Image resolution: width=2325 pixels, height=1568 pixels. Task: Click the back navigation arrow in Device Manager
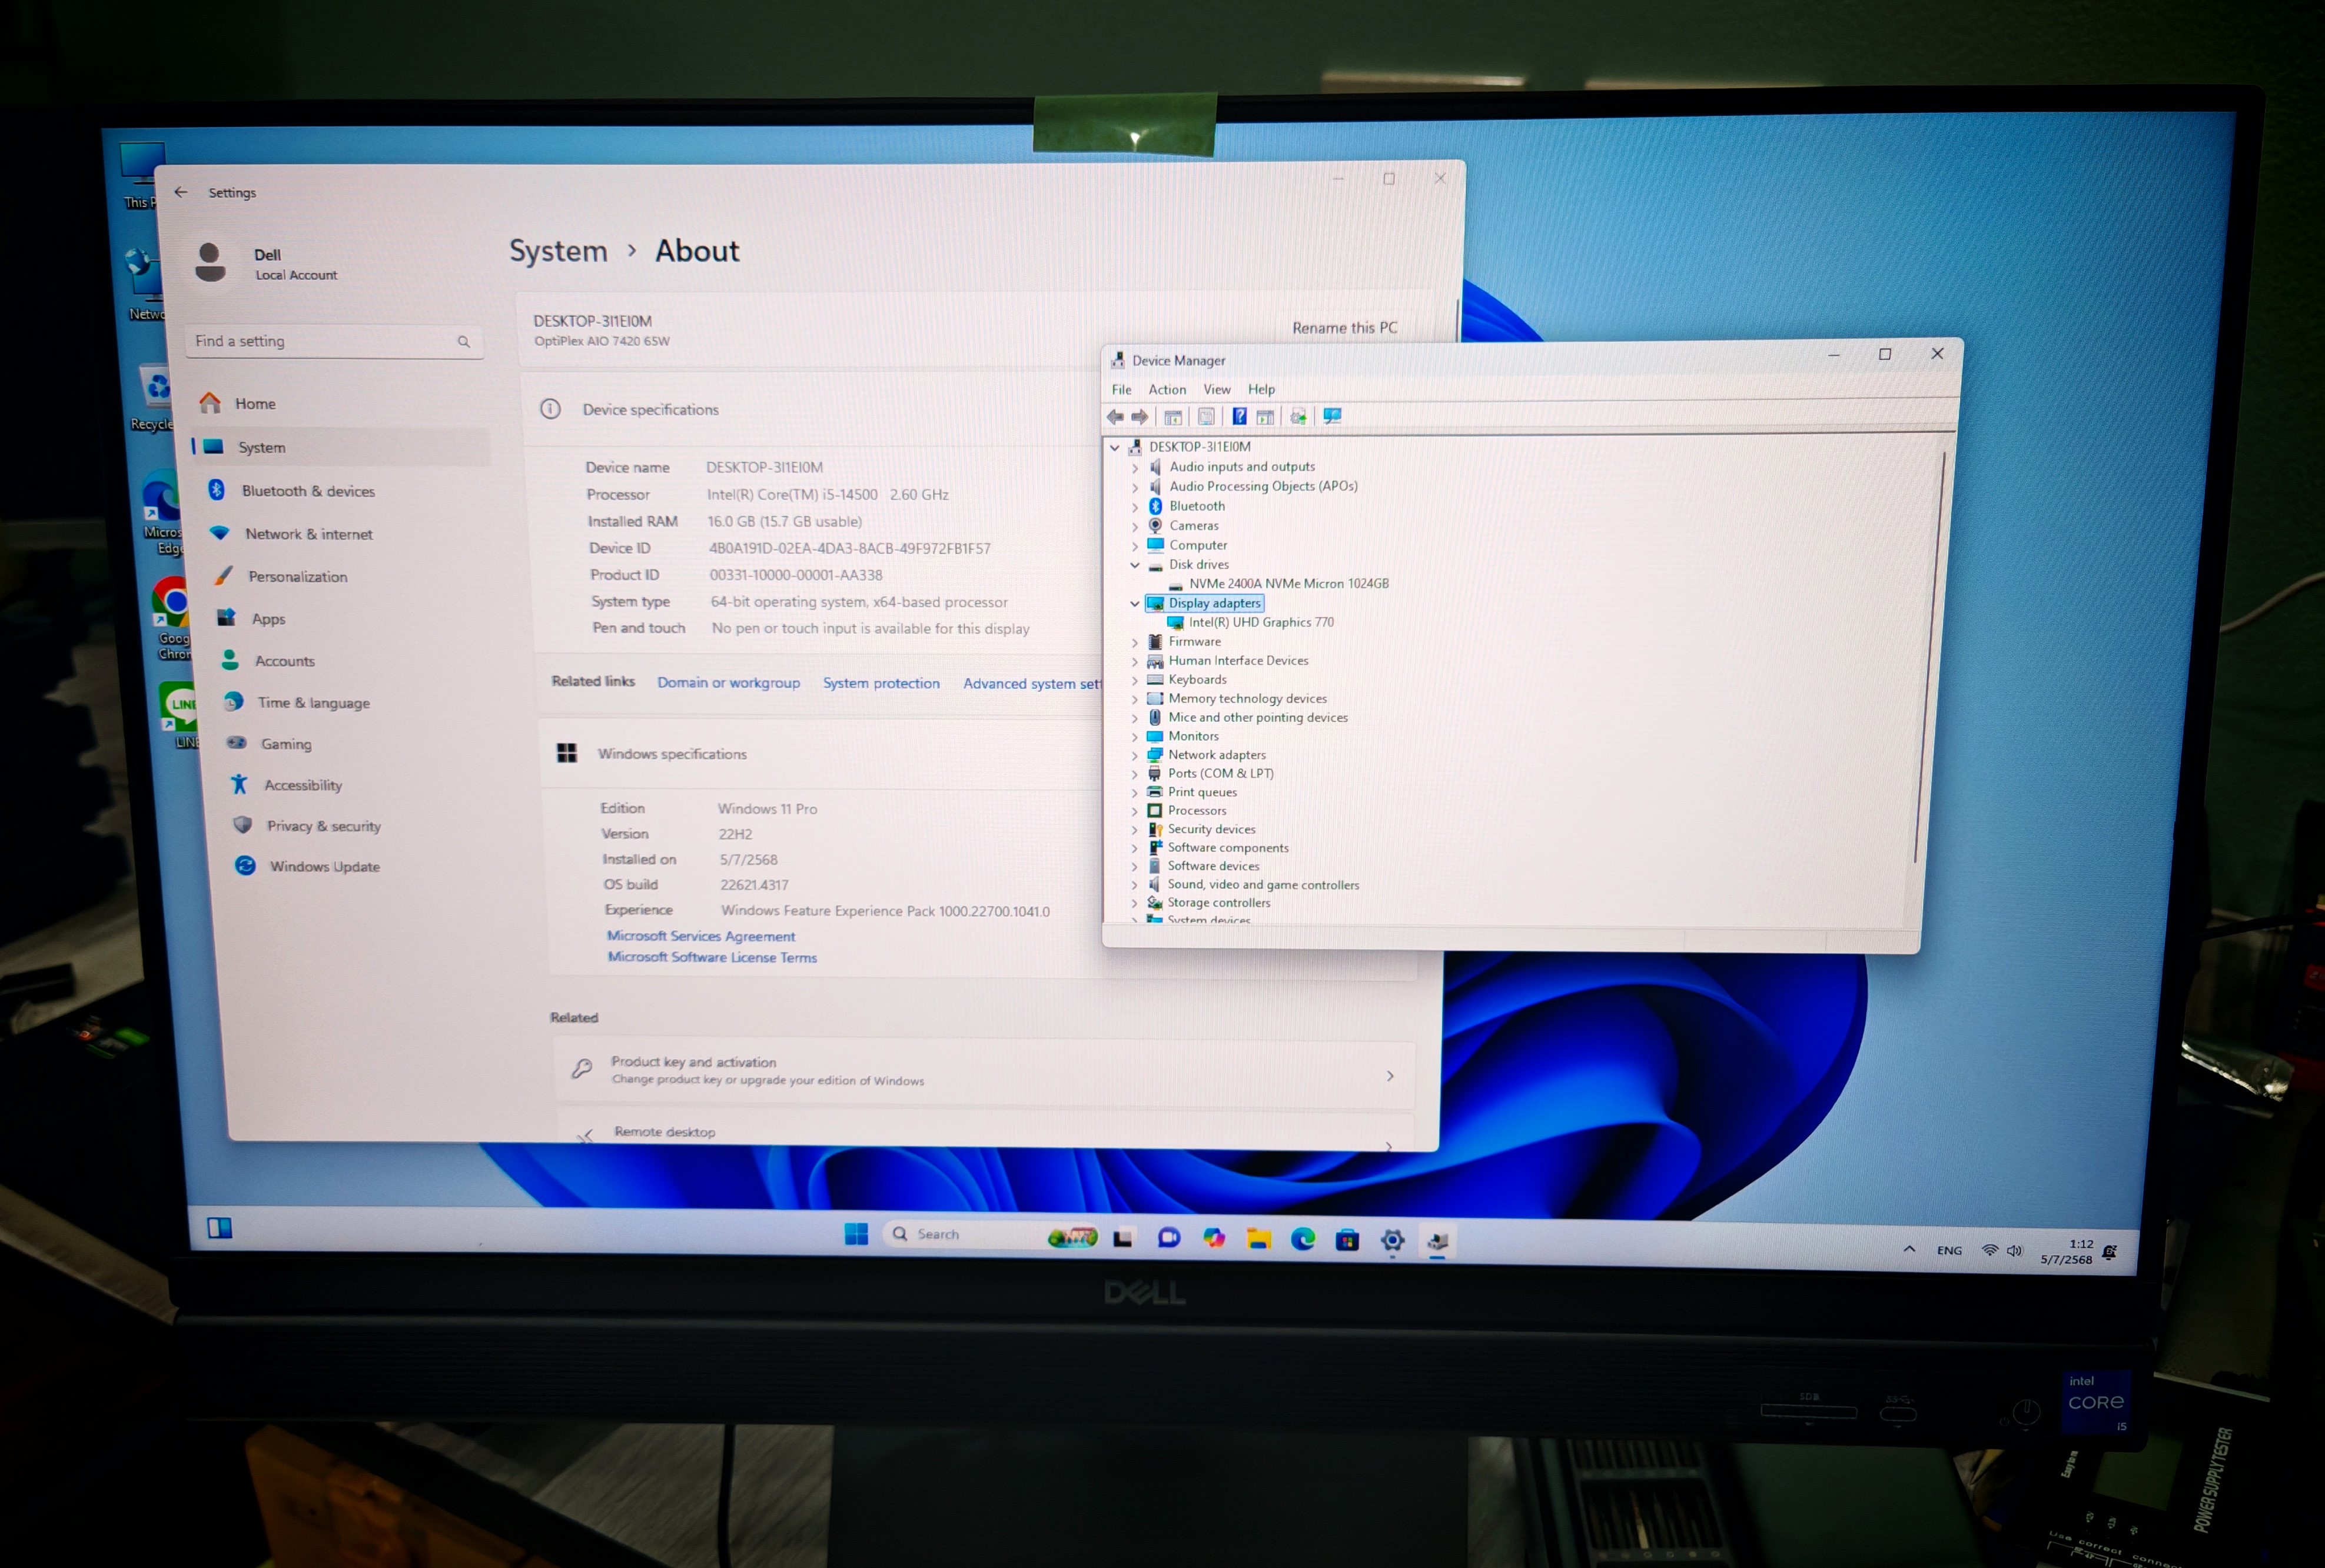pos(1115,417)
